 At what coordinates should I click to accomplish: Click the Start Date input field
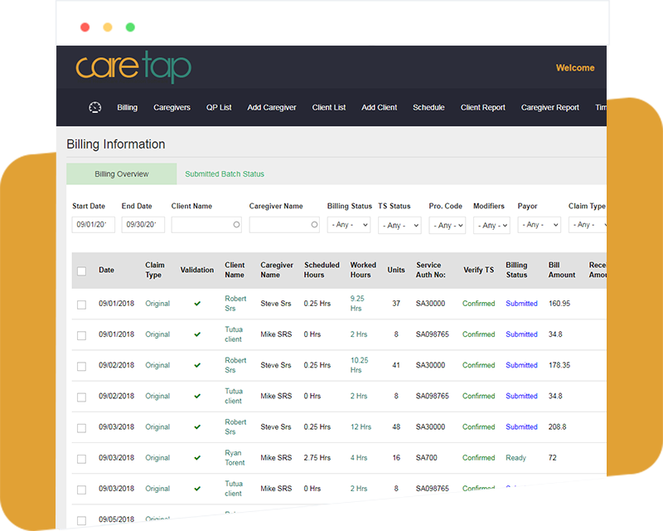(x=94, y=225)
